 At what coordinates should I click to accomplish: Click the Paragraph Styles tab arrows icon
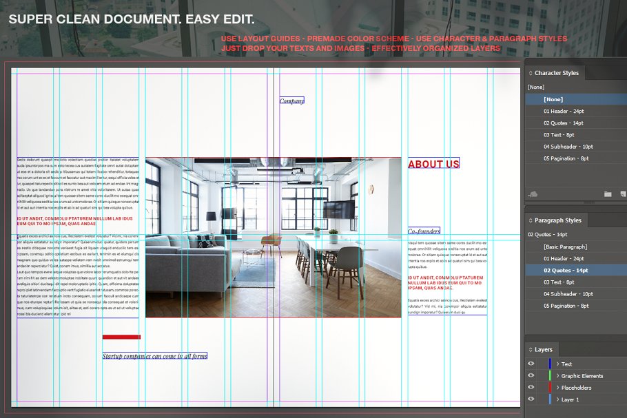coord(531,221)
